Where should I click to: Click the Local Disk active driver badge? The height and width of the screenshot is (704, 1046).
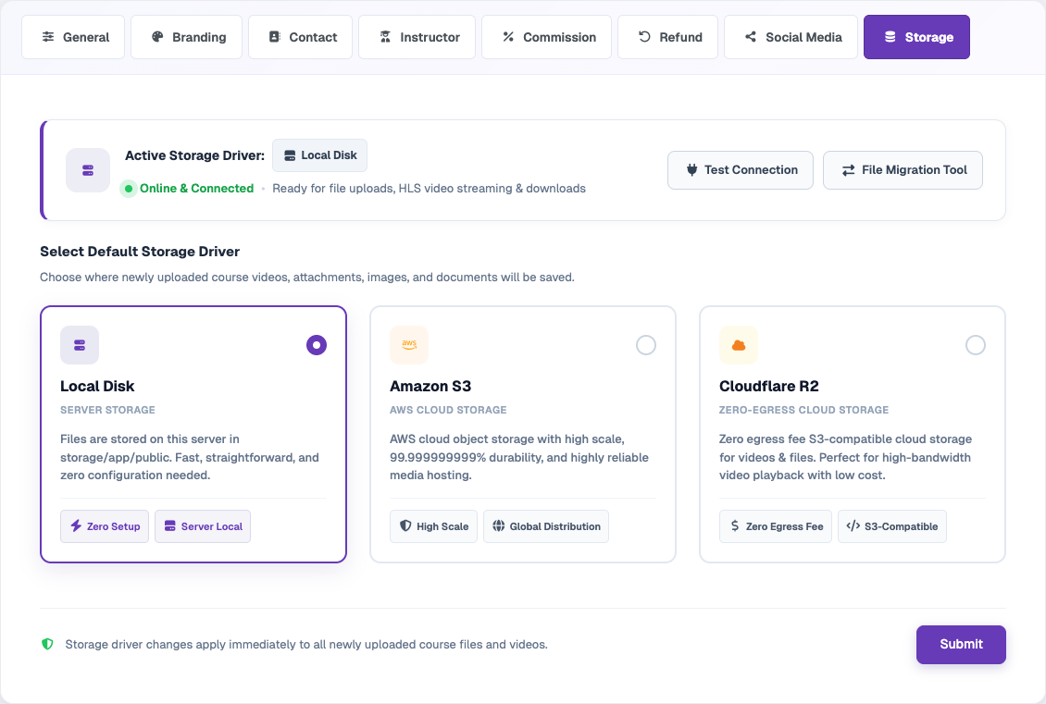click(x=319, y=155)
